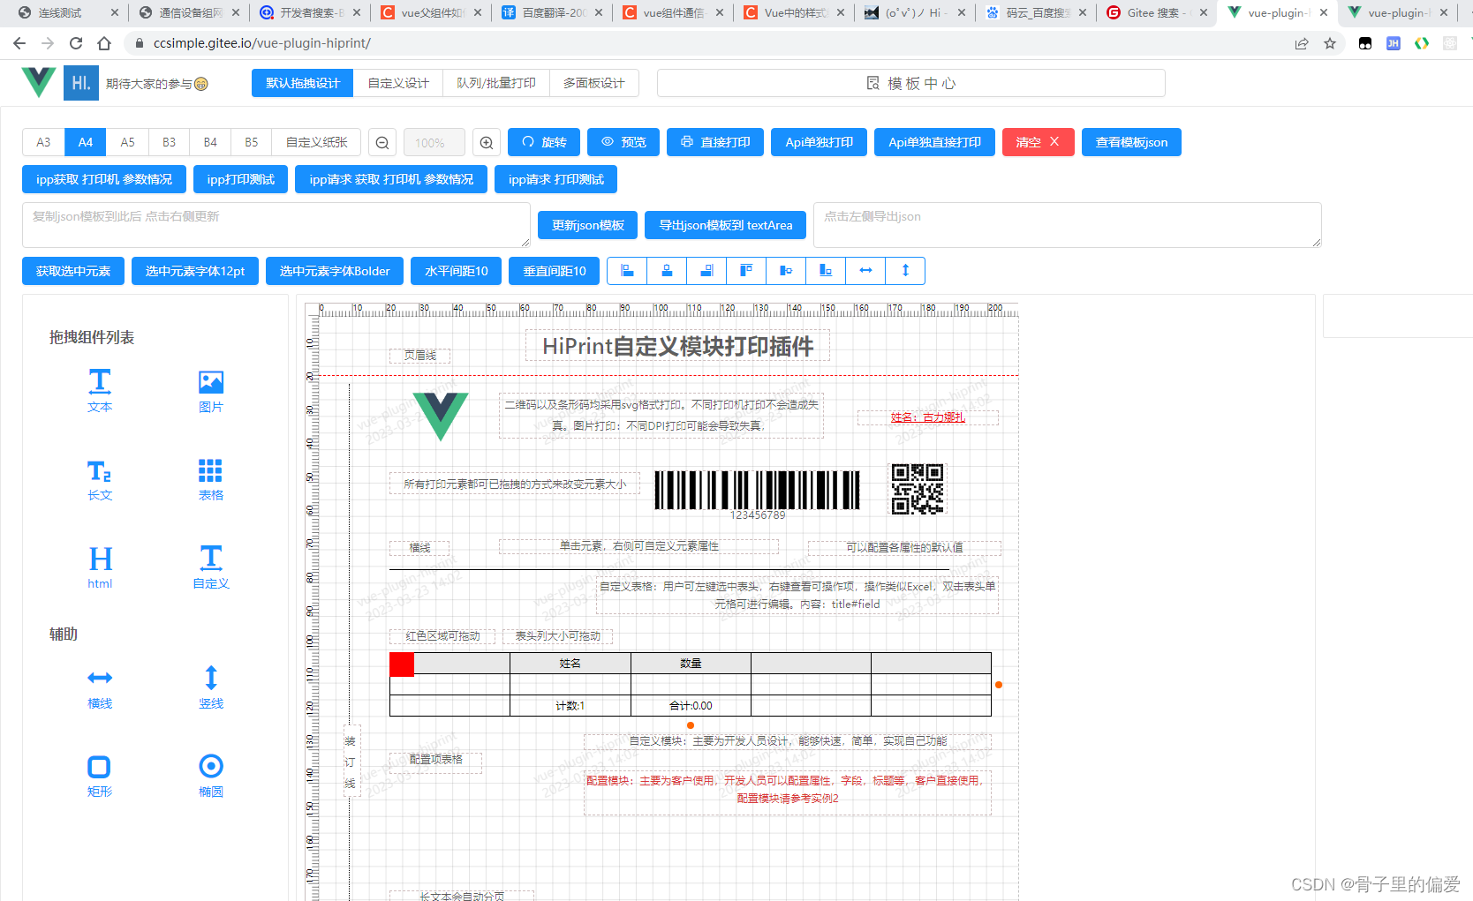Pick the 长文 long text component
The image size is (1473, 901).
100,479
